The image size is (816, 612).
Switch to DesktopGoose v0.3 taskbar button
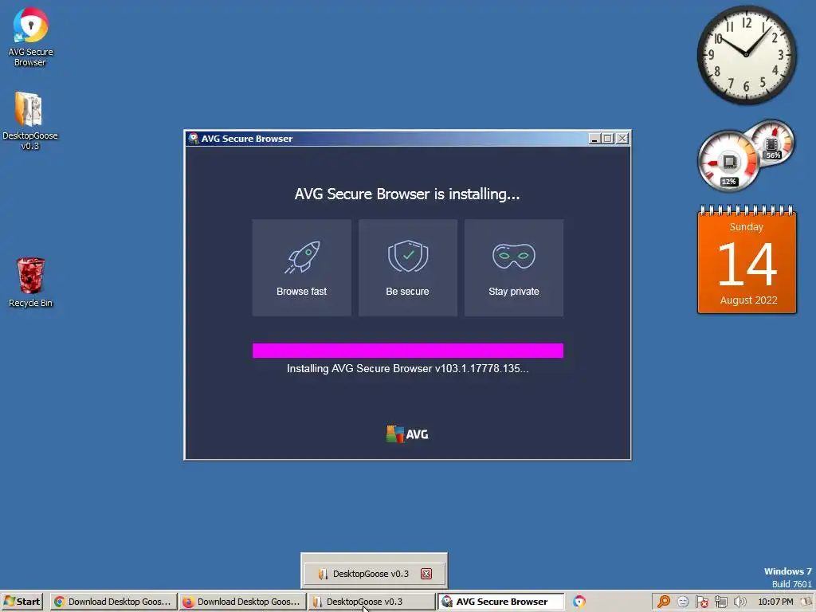(371, 602)
